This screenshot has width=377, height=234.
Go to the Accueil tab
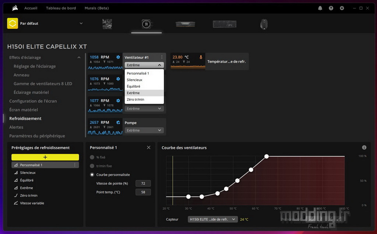[x=31, y=8]
